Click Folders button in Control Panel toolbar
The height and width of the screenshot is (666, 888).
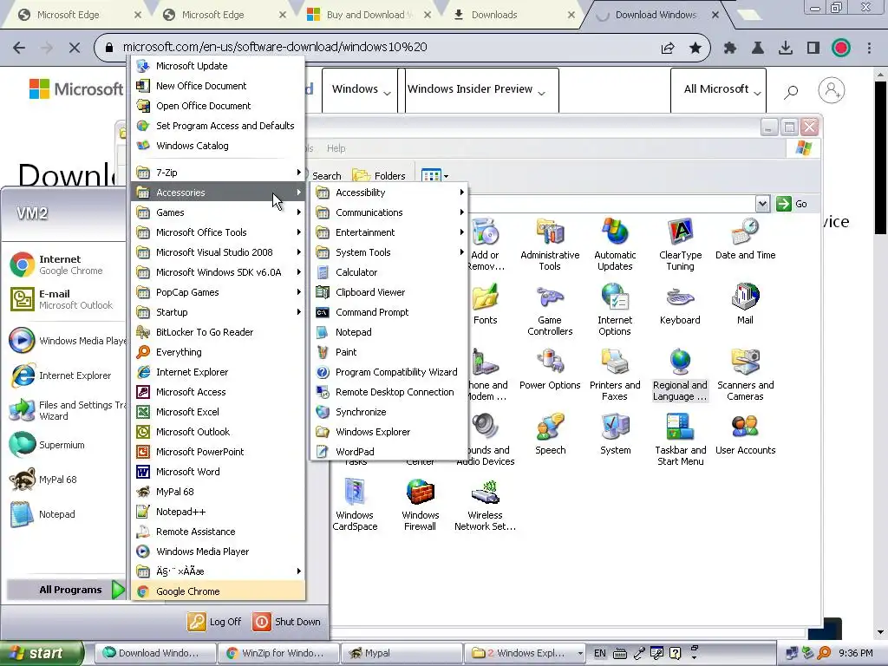(379, 176)
